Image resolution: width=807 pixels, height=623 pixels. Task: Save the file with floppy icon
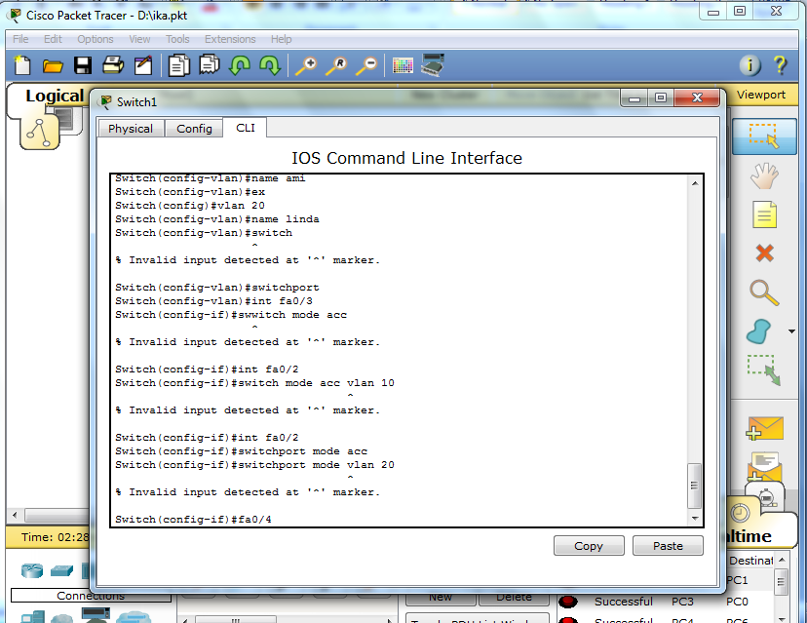(x=83, y=66)
